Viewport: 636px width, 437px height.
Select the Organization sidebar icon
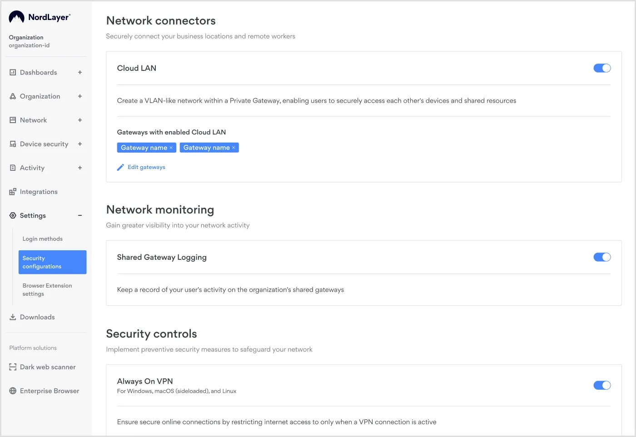click(x=12, y=96)
